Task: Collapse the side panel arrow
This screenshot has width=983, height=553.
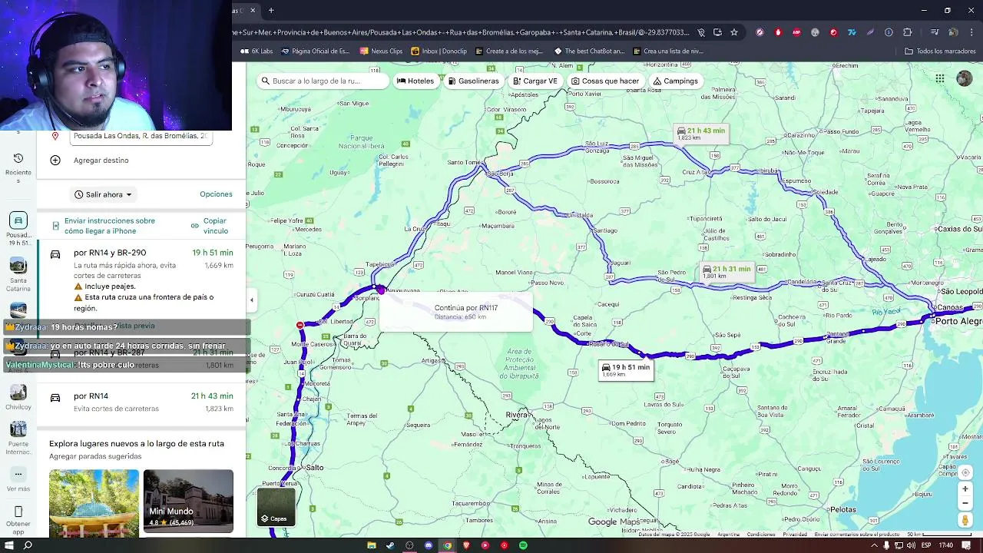Action: click(251, 300)
